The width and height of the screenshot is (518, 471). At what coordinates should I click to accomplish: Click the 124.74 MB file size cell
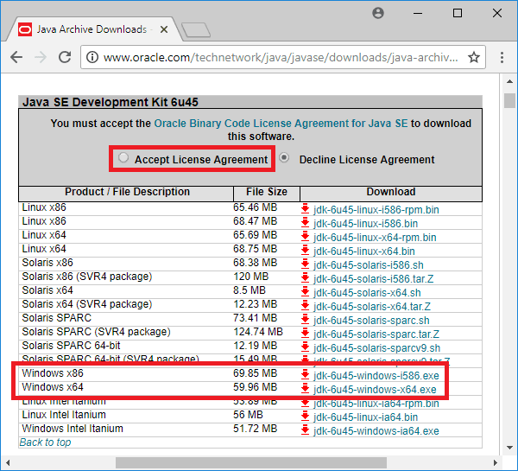(x=258, y=332)
